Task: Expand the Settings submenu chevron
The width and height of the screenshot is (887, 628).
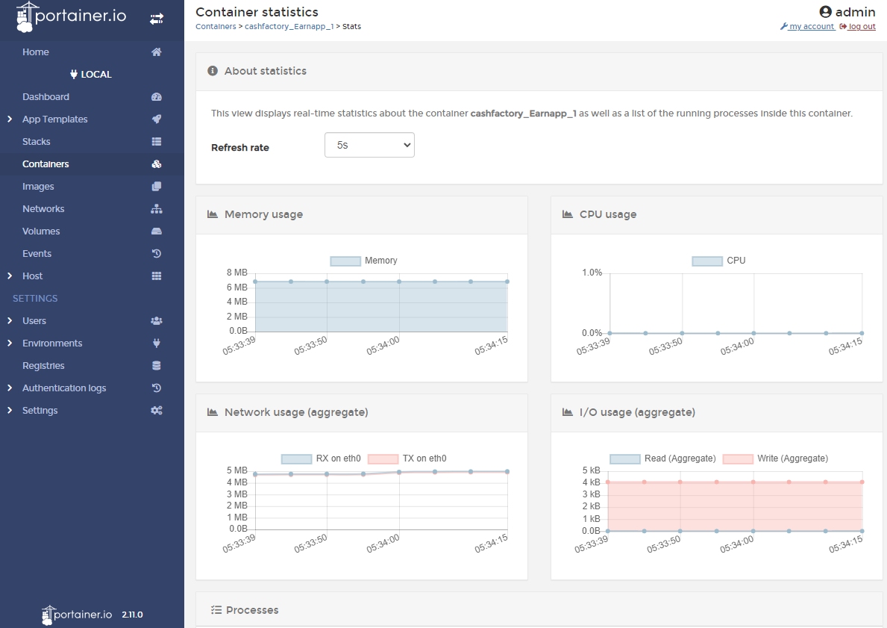Action: (x=10, y=410)
